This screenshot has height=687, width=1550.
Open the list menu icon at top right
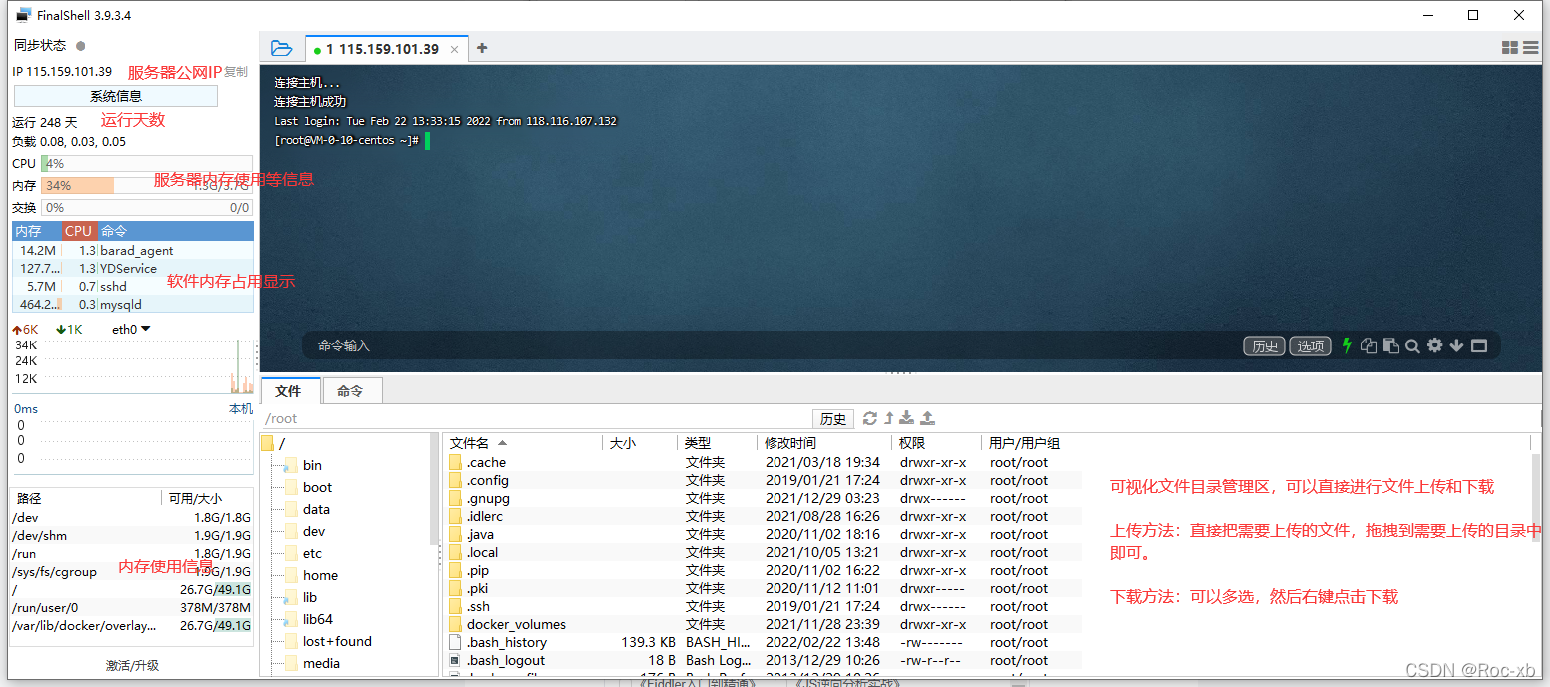1529,48
